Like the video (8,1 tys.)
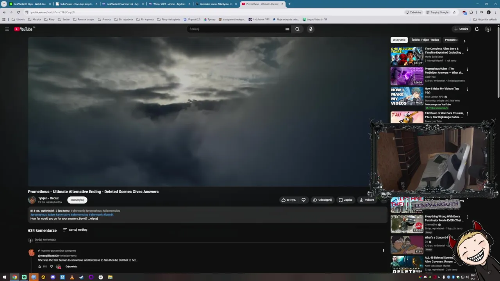 (289, 200)
